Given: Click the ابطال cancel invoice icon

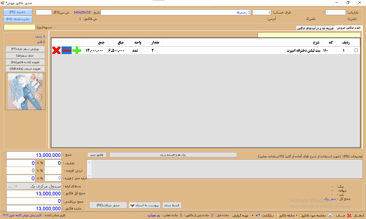Looking at the screenshot, I should tap(349, 215).
